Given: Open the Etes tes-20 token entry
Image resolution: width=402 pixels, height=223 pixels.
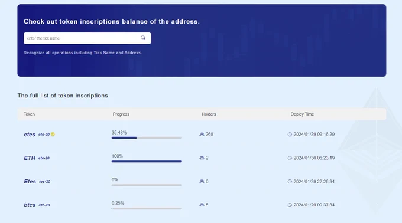Looking at the screenshot, I should (x=30, y=181).
